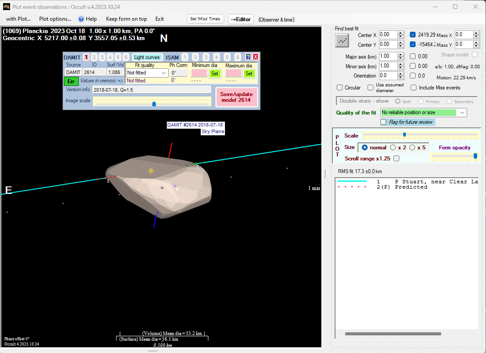Click the Ph Corrn 0° field
Image resolution: width=486 pixels, height=353 pixels.
[179, 73]
